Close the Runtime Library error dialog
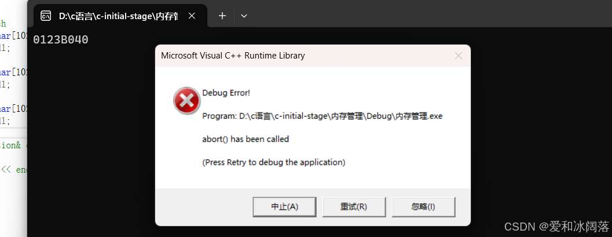This screenshot has width=612, height=237. [x=459, y=56]
